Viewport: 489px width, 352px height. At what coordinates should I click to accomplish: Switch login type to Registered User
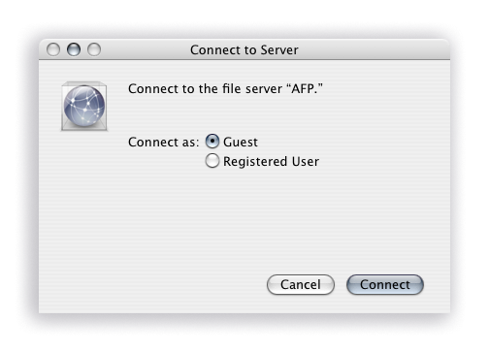(x=212, y=161)
